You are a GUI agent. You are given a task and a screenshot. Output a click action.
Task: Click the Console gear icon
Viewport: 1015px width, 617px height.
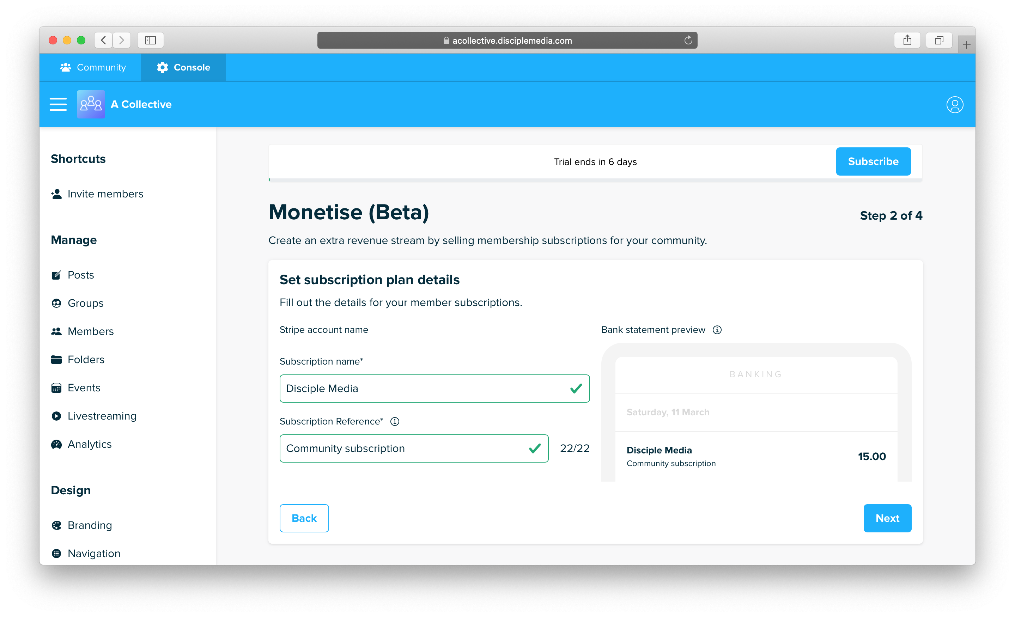coord(162,67)
